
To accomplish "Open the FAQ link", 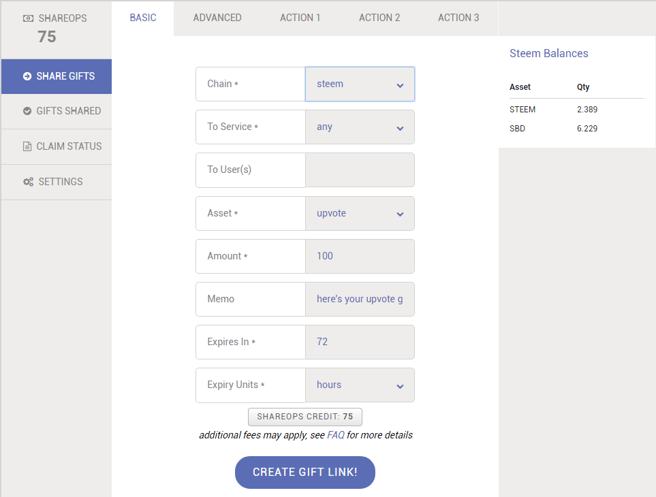I will pyautogui.click(x=336, y=435).
